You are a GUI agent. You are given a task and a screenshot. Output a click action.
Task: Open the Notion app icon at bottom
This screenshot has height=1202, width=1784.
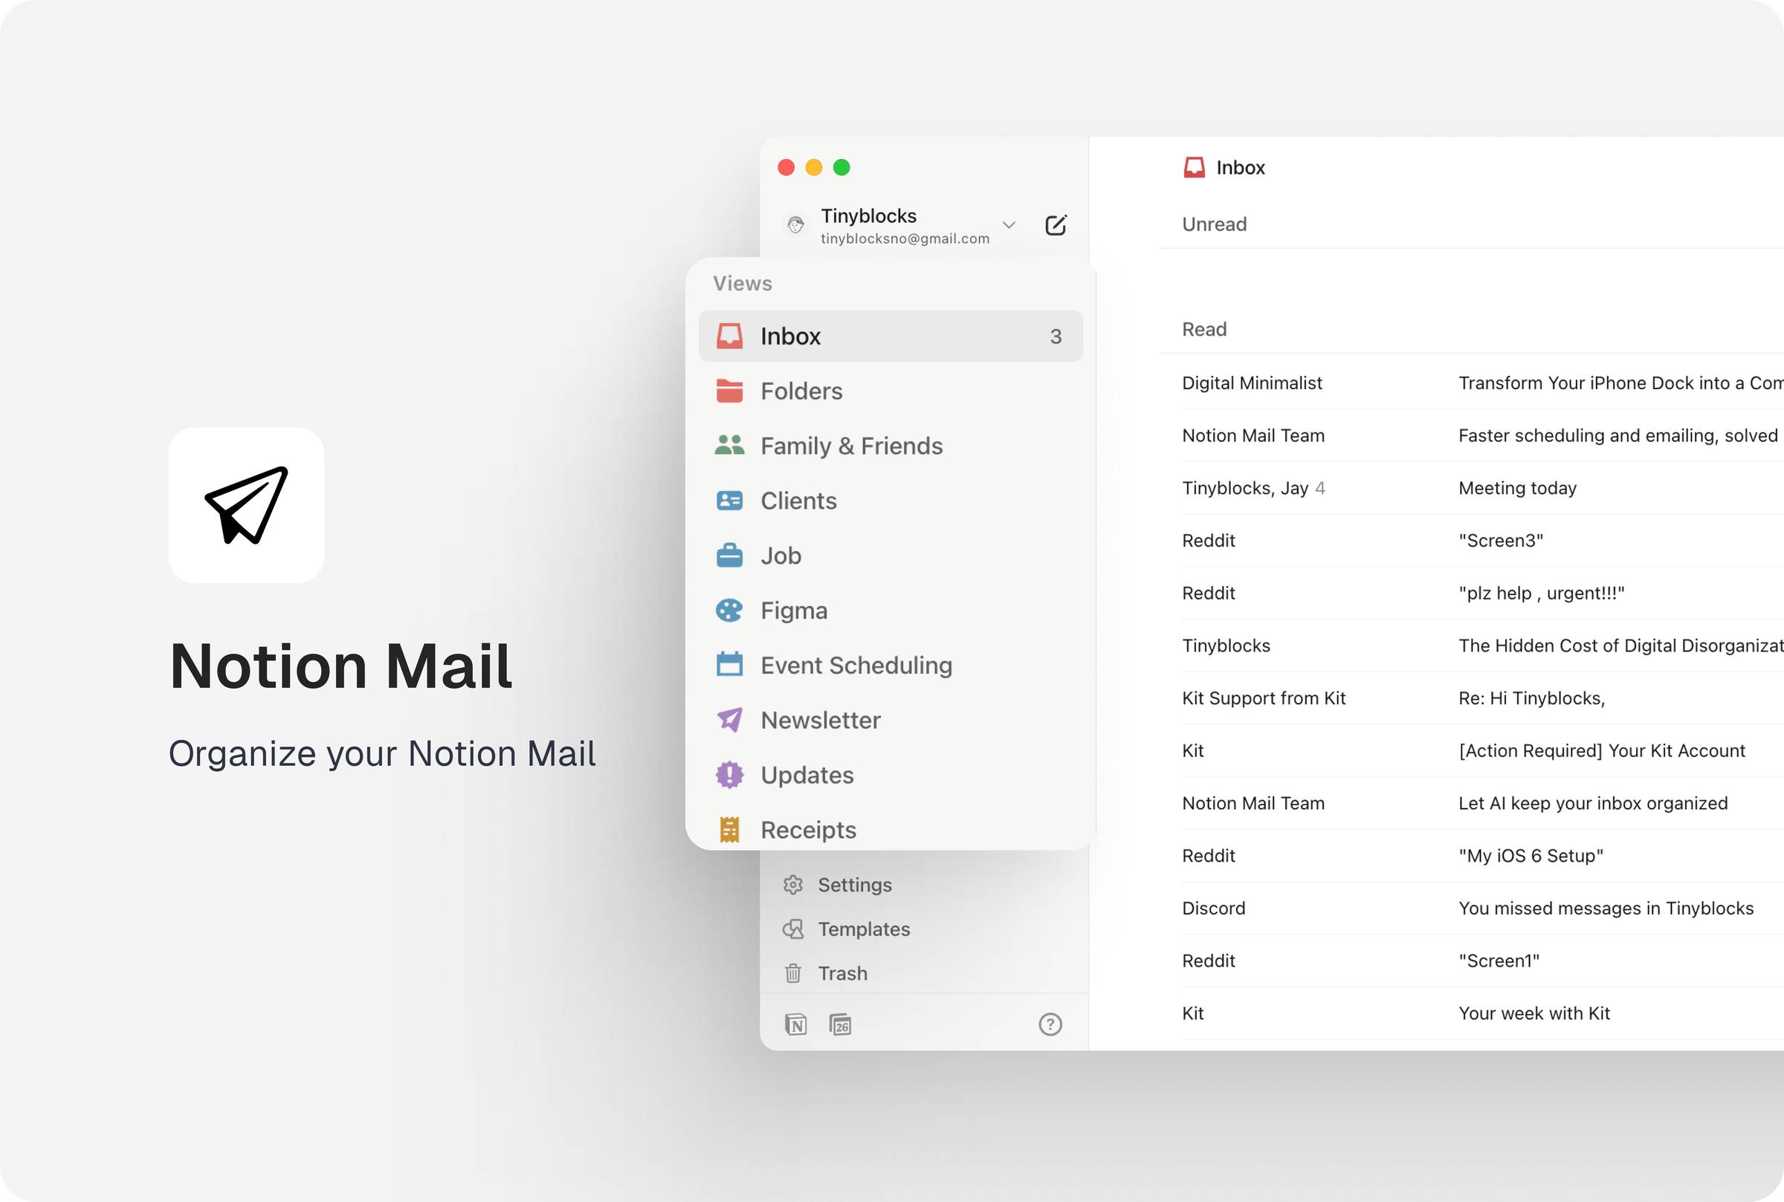click(795, 1024)
